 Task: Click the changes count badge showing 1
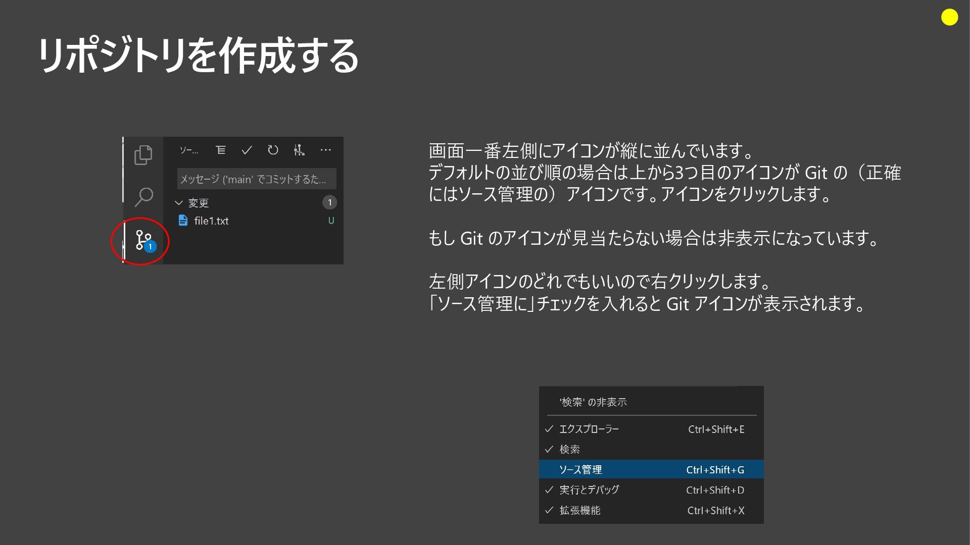[329, 202]
